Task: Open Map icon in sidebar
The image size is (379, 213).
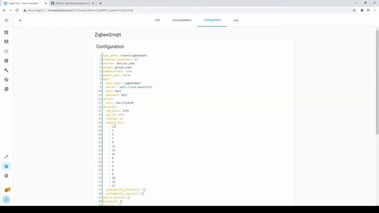Action: 7,42
